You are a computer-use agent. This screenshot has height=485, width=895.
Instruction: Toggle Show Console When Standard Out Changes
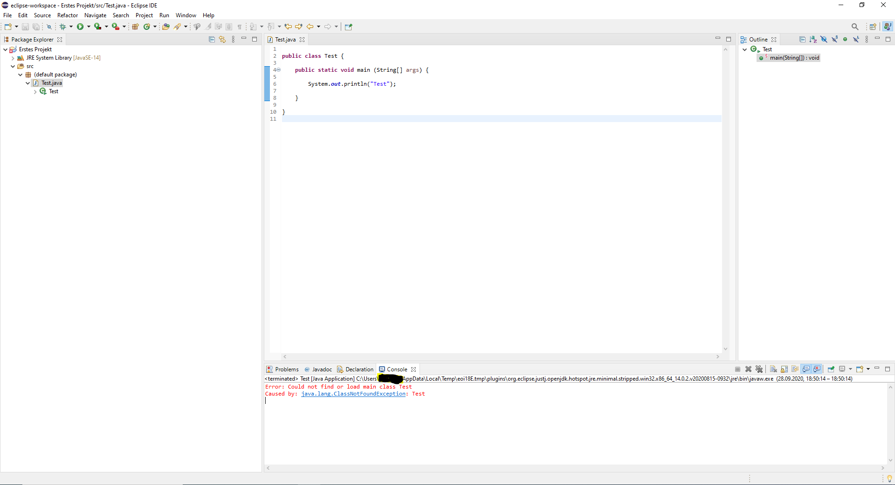806,369
